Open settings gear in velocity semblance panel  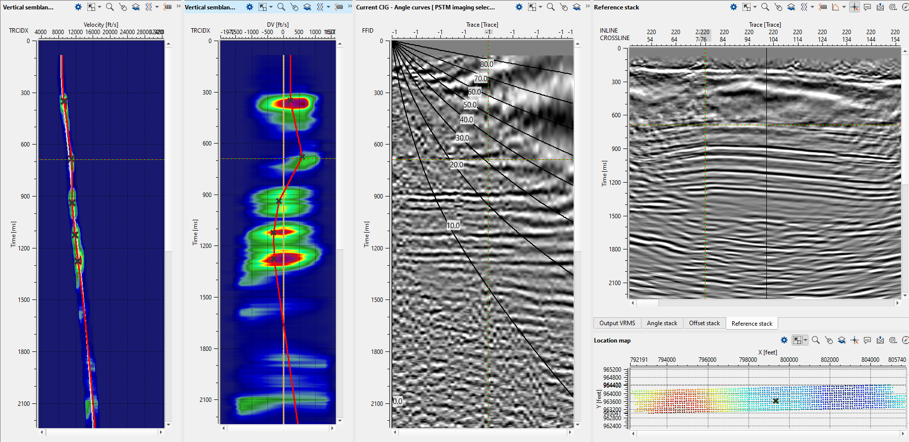tap(78, 7)
